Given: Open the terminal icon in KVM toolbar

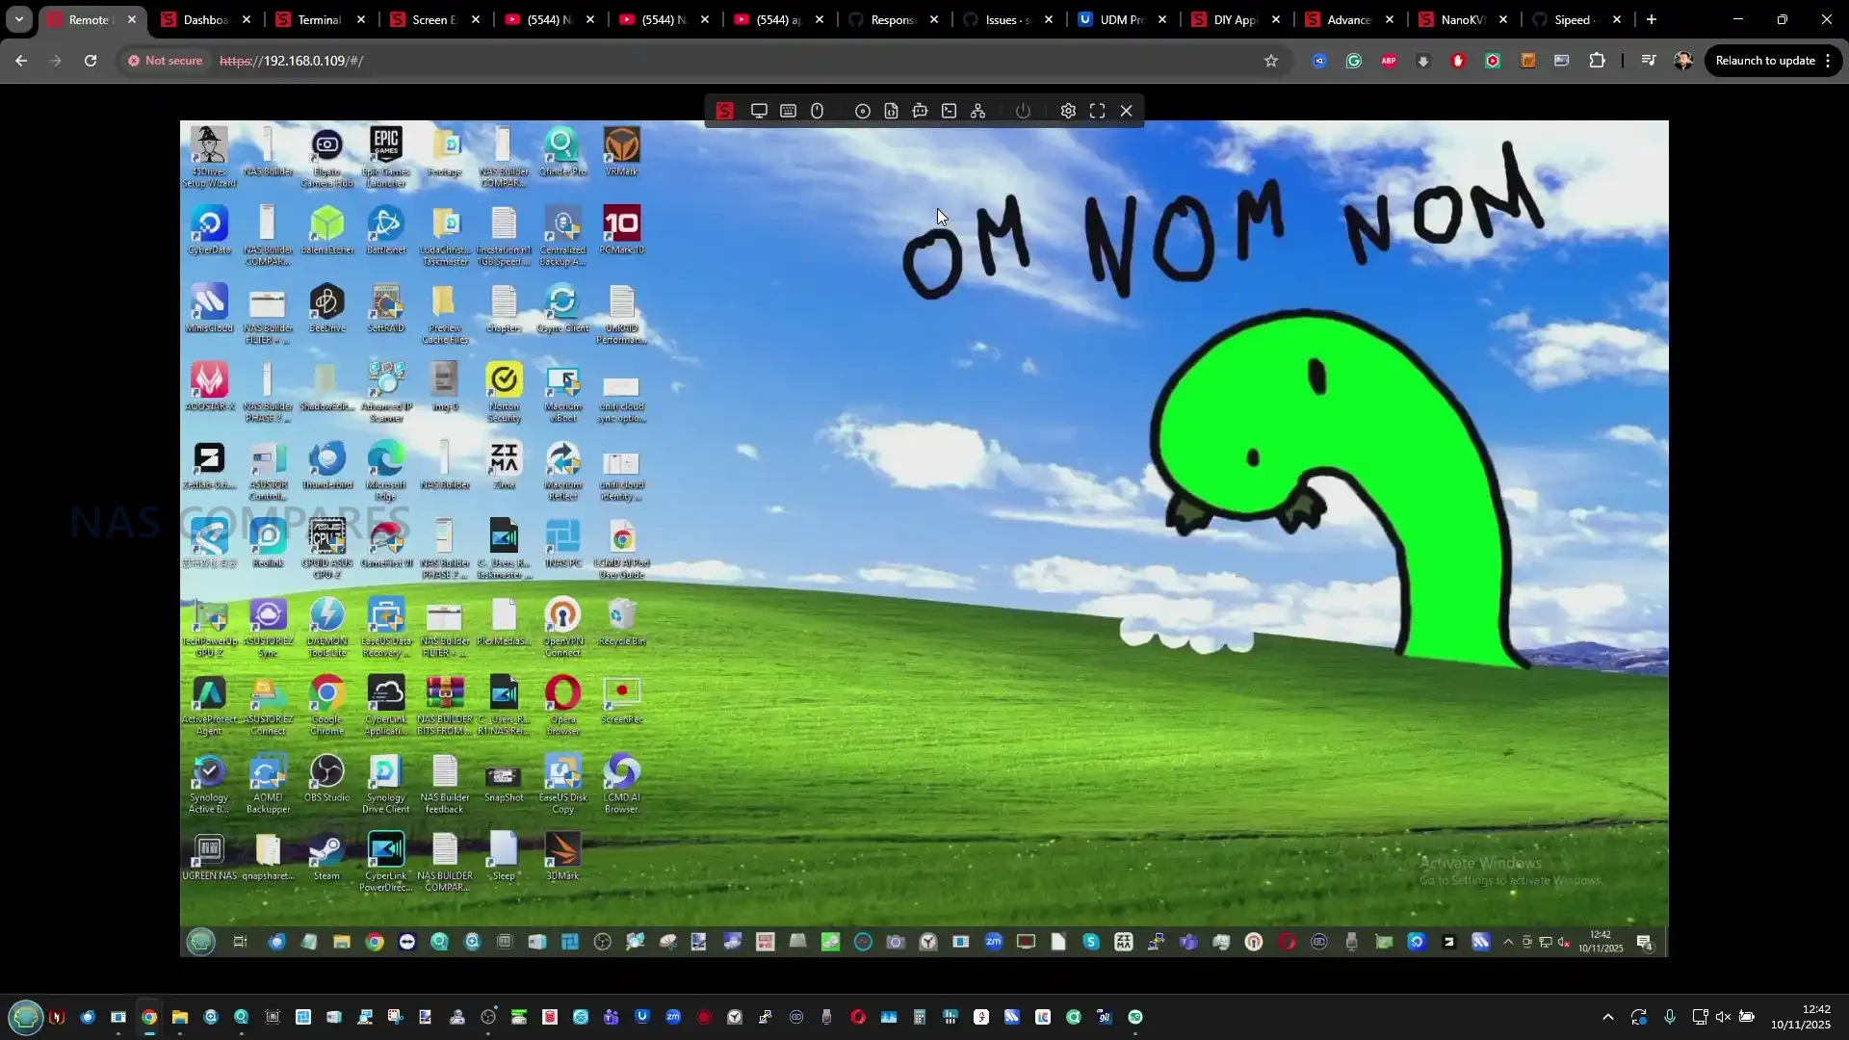Looking at the screenshot, I should (x=950, y=111).
